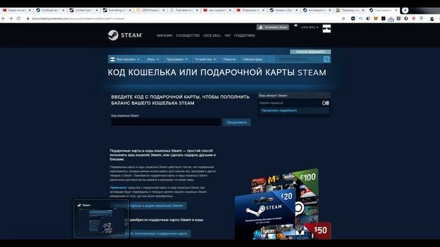The width and height of the screenshot is (440, 247).
Task: Open the browser profile avatar
Action: click(x=432, y=19)
